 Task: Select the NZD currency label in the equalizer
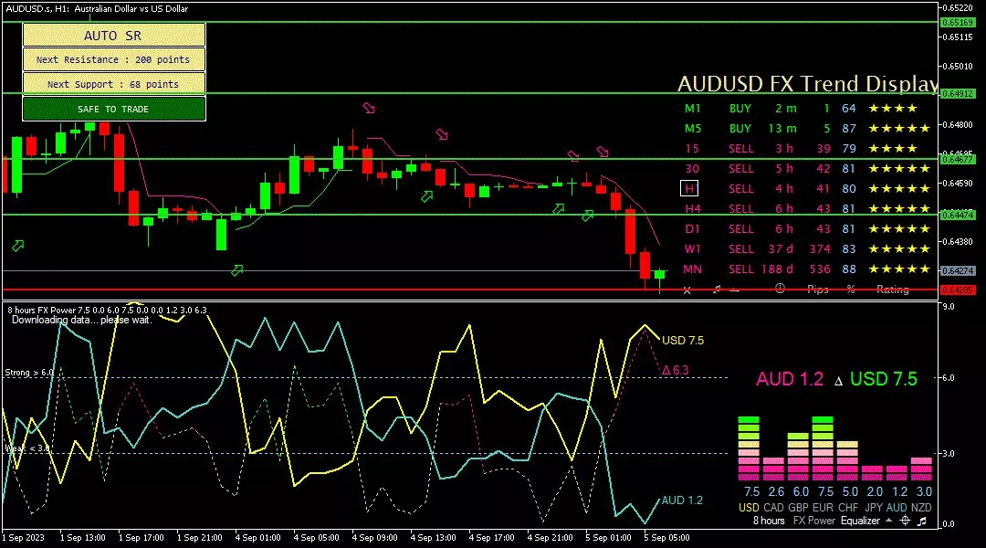(x=921, y=507)
